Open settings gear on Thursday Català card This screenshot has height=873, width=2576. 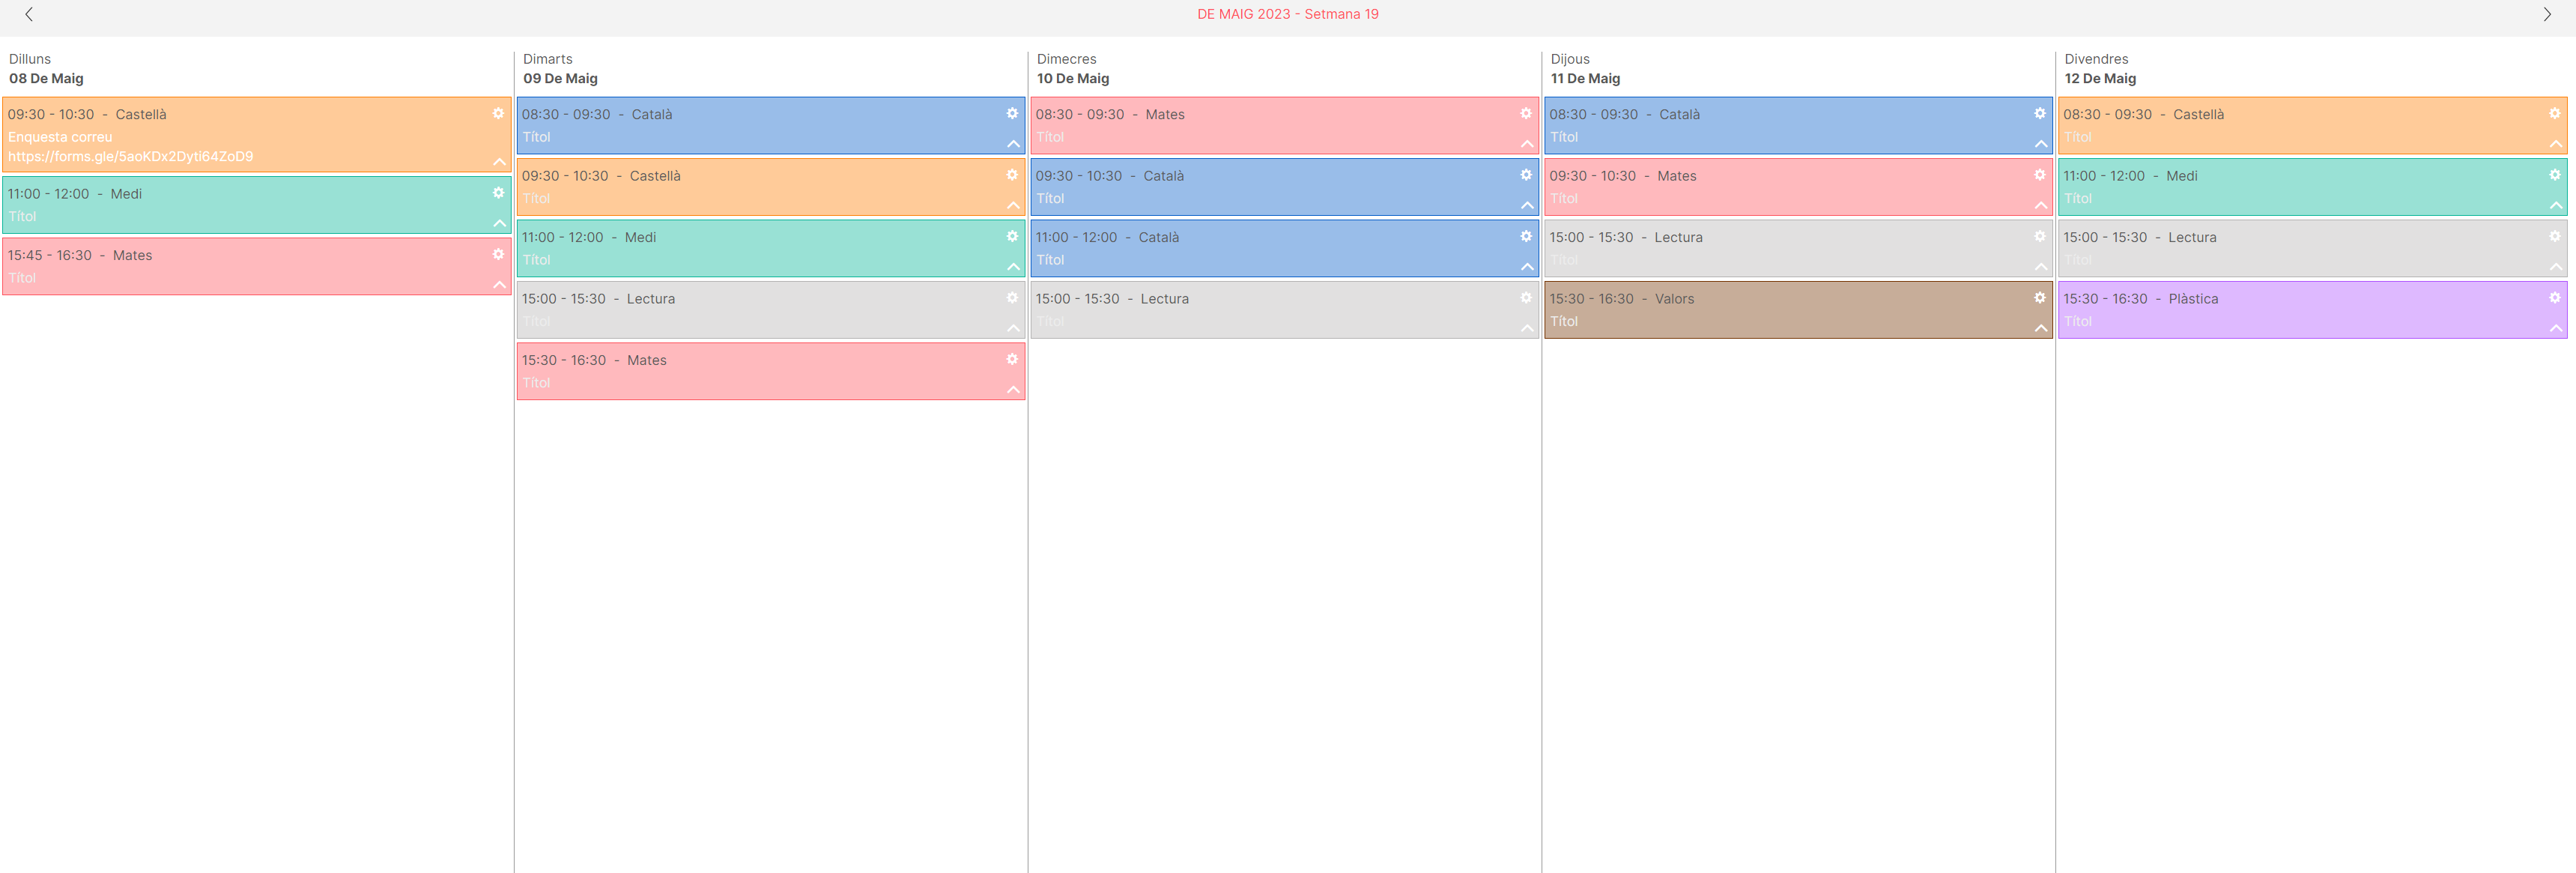2040,113
